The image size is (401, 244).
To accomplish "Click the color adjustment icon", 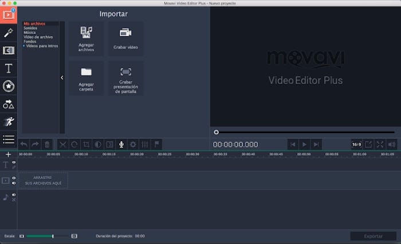I will (x=98, y=145).
